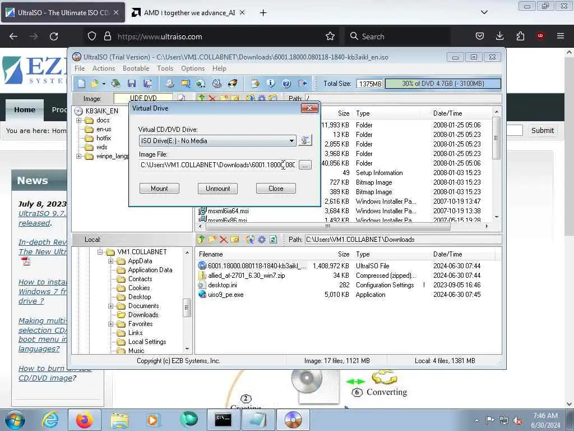The height and width of the screenshot is (431, 574).
Task: Open the Tools menu
Action: [165, 68]
